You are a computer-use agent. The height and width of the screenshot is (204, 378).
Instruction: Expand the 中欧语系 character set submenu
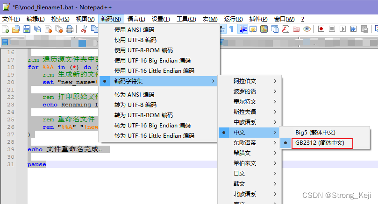[x=250, y=122]
